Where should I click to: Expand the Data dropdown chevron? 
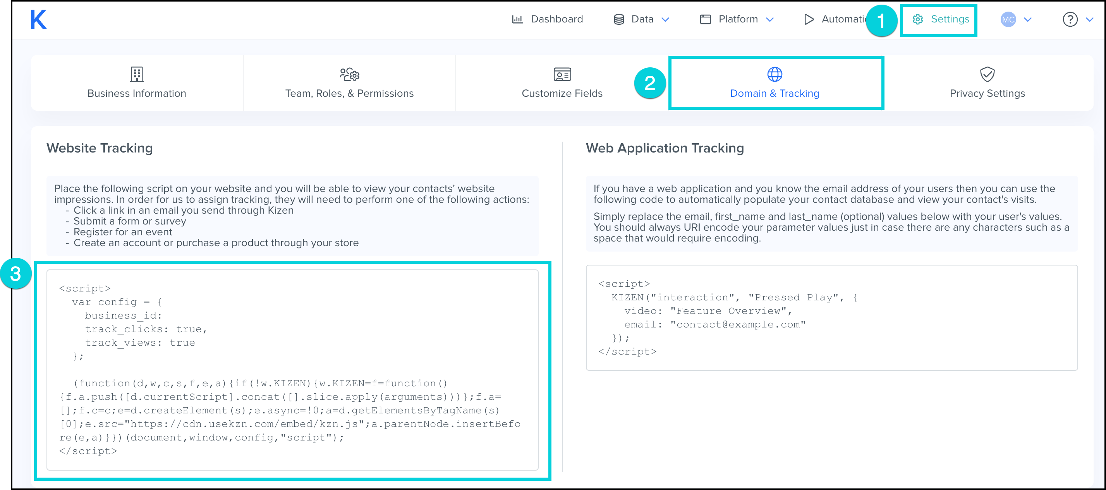[665, 19]
